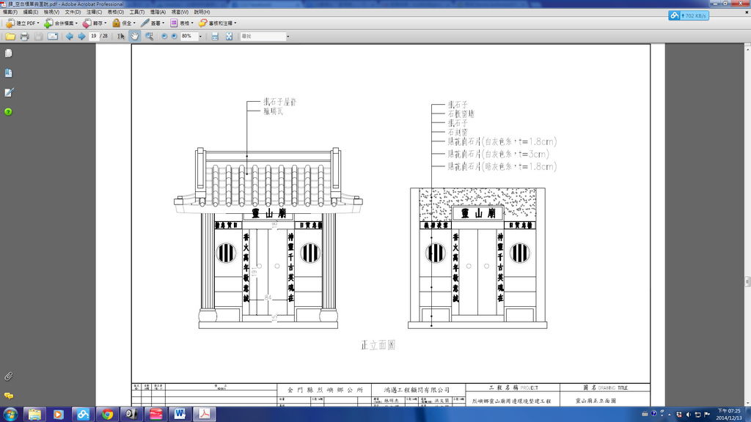Click the system tray volume icon
Screen dimensions: 751x422
(688, 415)
